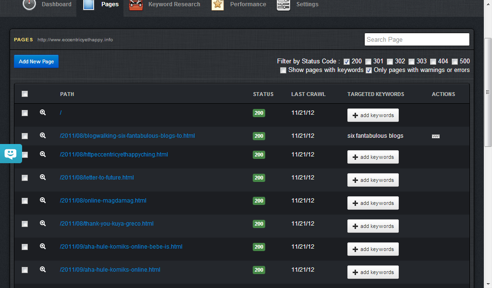Viewport: 492px width, 288px height.
Task: Open aha-hule-komiks-online-bebe-is.html link
Action: click(x=121, y=247)
